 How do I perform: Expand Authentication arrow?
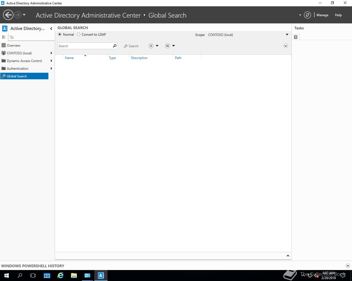point(51,69)
